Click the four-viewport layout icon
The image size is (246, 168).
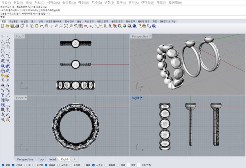pos(81,26)
